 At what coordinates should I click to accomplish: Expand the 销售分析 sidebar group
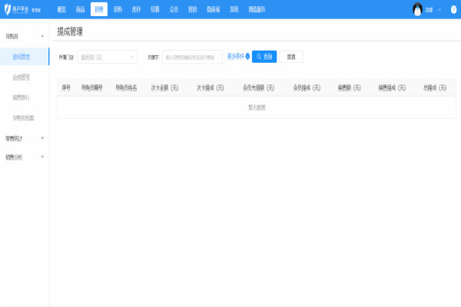[41, 157]
